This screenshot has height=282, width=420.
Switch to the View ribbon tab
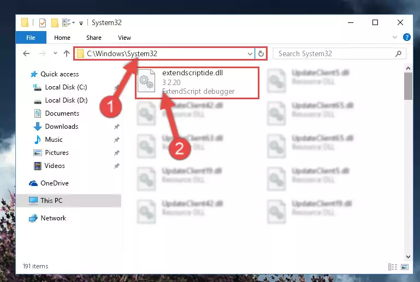pos(125,38)
